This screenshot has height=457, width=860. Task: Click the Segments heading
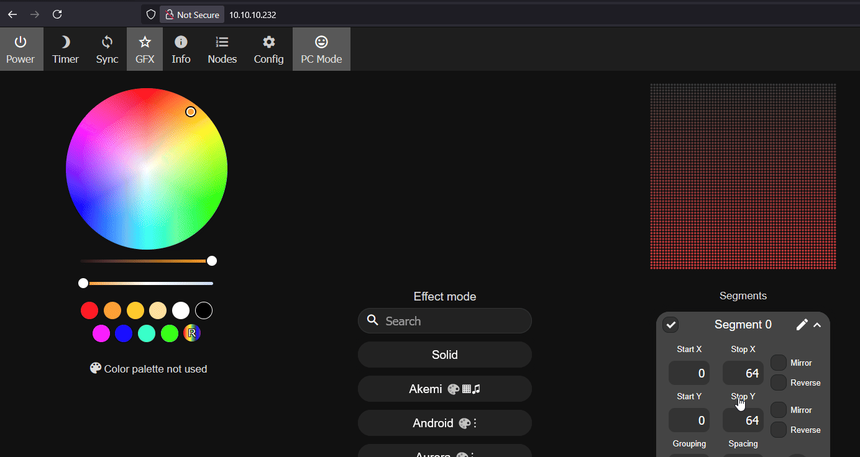tap(743, 296)
